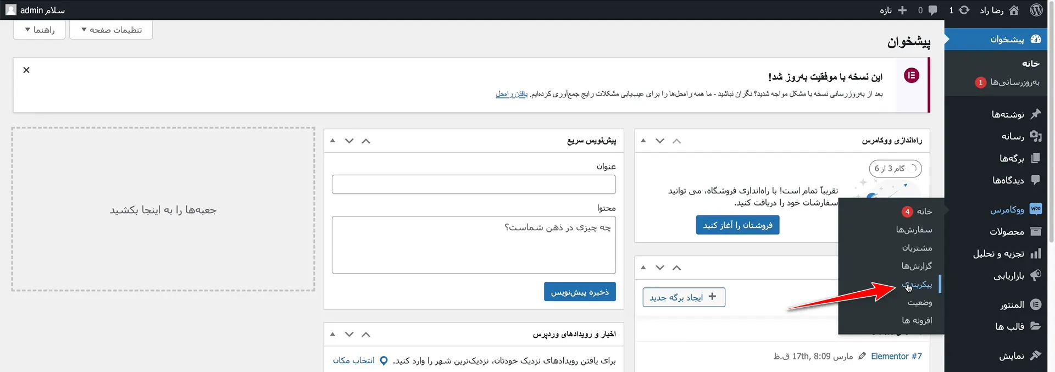Click the vertical page scrollbar

[1052, 121]
